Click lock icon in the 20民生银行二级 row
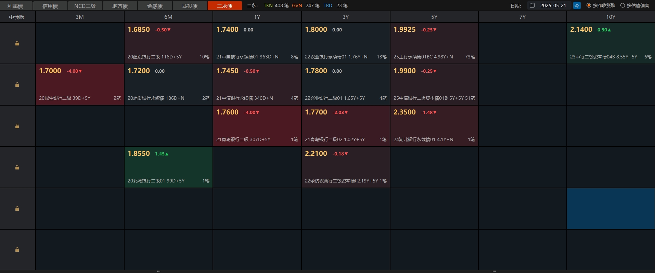This screenshot has height=273, width=655. (x=17, y=85)
